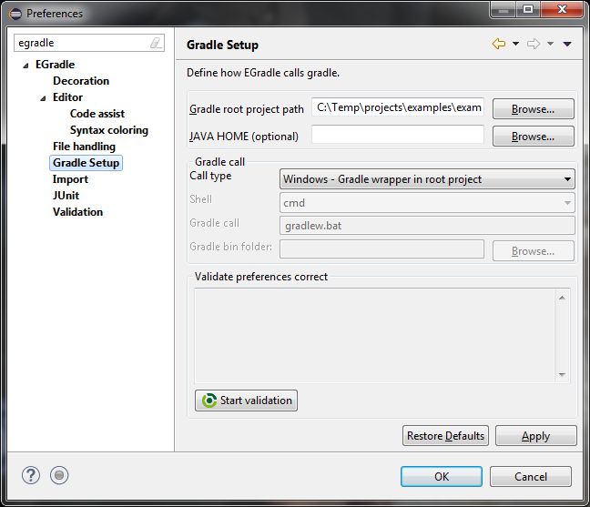Screen dimensions: 590x507
Task: Open File handling preferences
Action: point(84,147)
